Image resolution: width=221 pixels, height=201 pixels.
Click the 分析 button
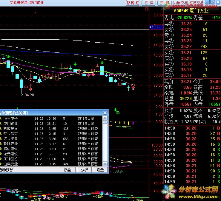pos(84,170)
